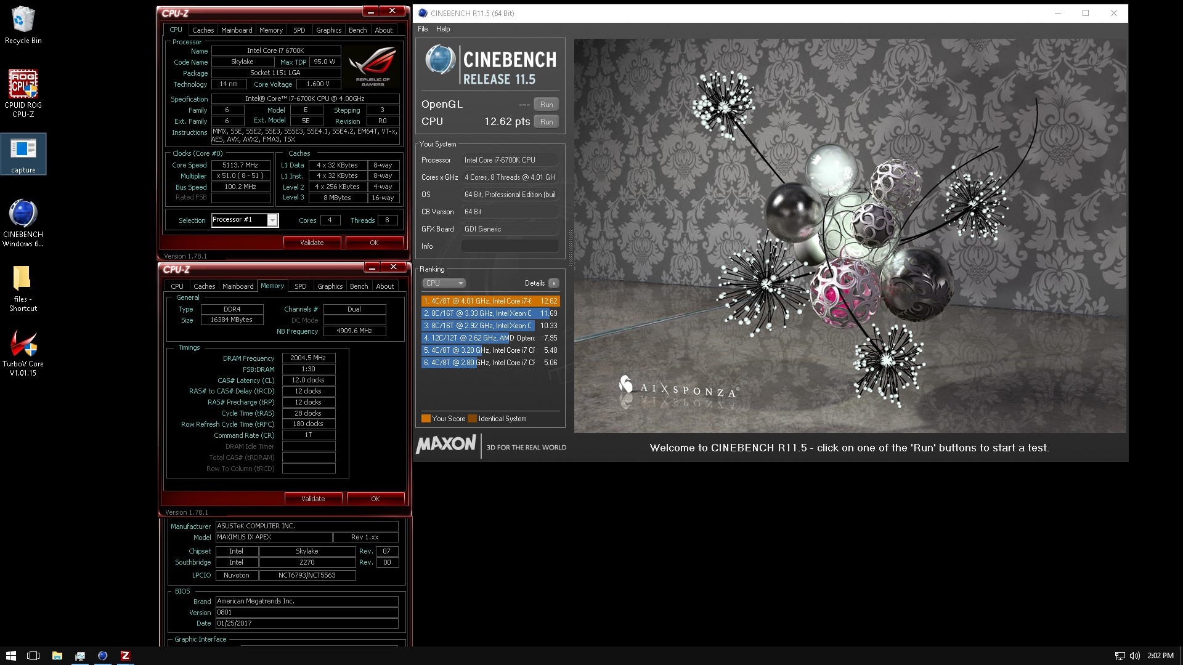Open CINEBENCH Windows 64 desktop shortcut
The width and height of the screenshot is (1183, 665).
coord(23,223)
